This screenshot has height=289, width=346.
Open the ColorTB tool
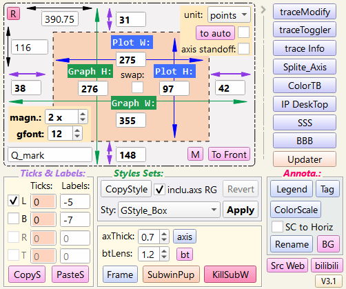pyautogui.click(x=305, y=86)
